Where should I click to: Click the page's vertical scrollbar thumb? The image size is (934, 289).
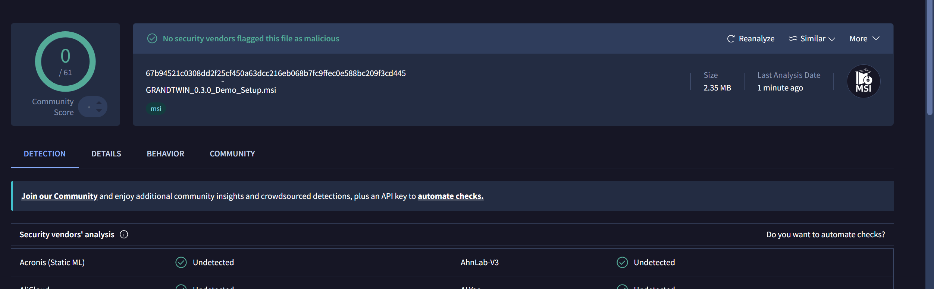[x=930, y=58]
